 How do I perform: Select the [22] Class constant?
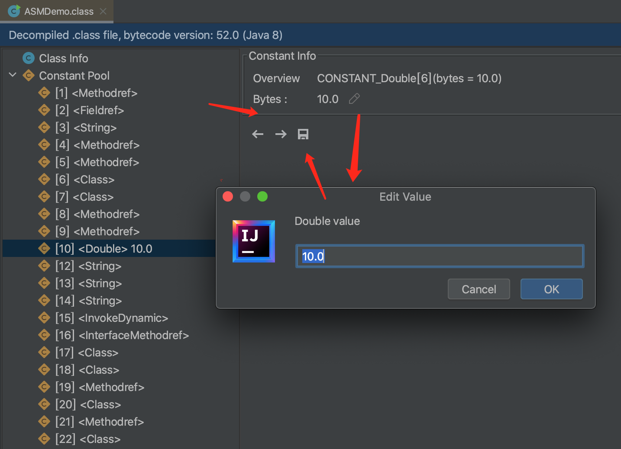point(88,439)
